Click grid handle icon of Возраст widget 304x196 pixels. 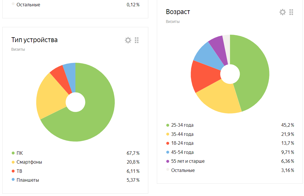click(x=291, y=12)
